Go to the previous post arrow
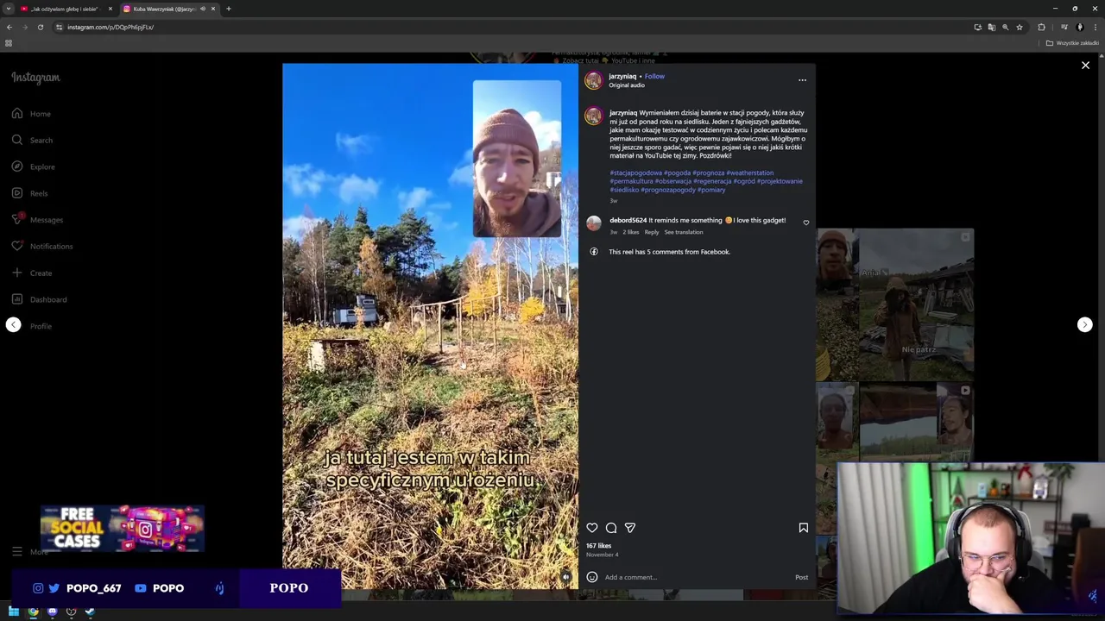The image size is (1105, 621). [x=13, y=324]
